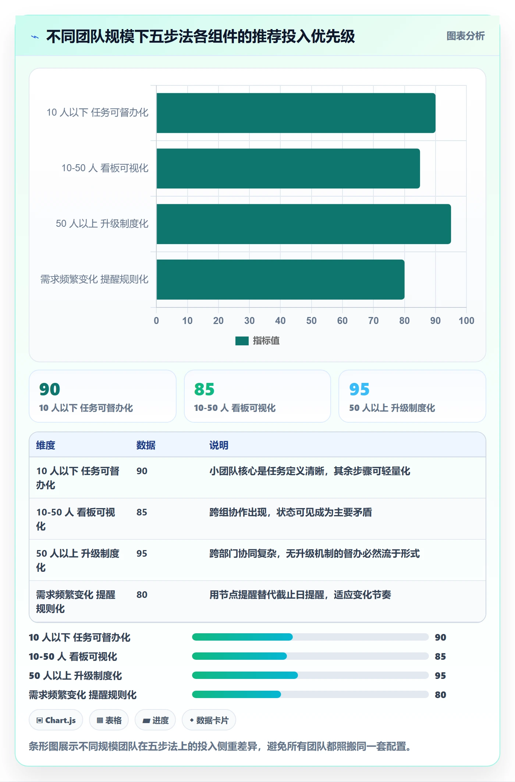Click the 85 data card for 看板可视化
This screenshot has height=782, width=515.
pos(257,396)
